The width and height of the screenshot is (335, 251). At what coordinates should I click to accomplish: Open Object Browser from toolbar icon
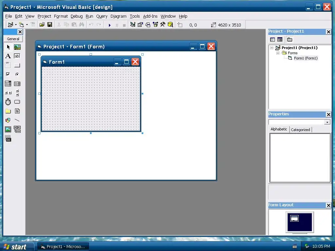point(155,25)
